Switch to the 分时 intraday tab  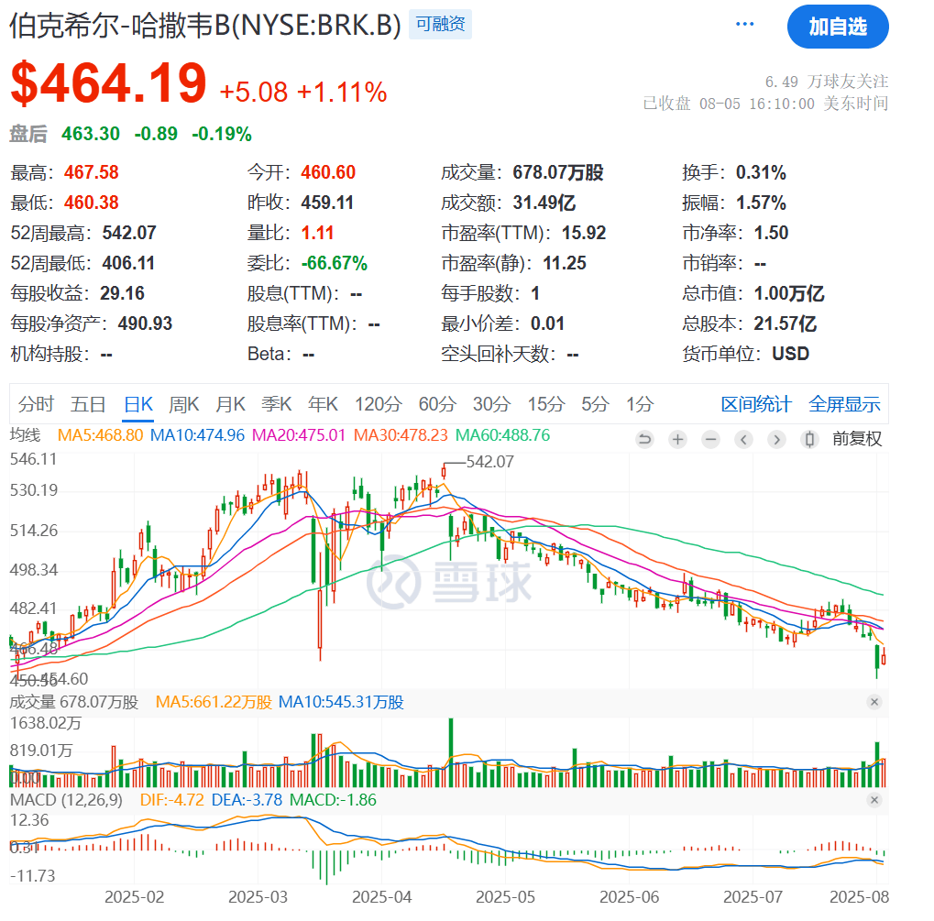click(x=36, y=404)
